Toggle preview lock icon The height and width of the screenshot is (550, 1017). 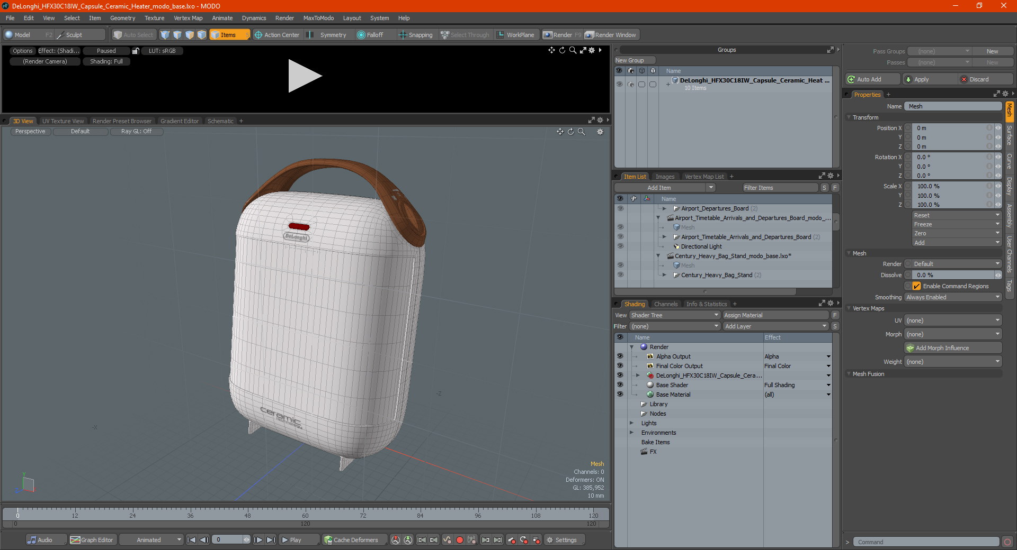tap(136, 51)
